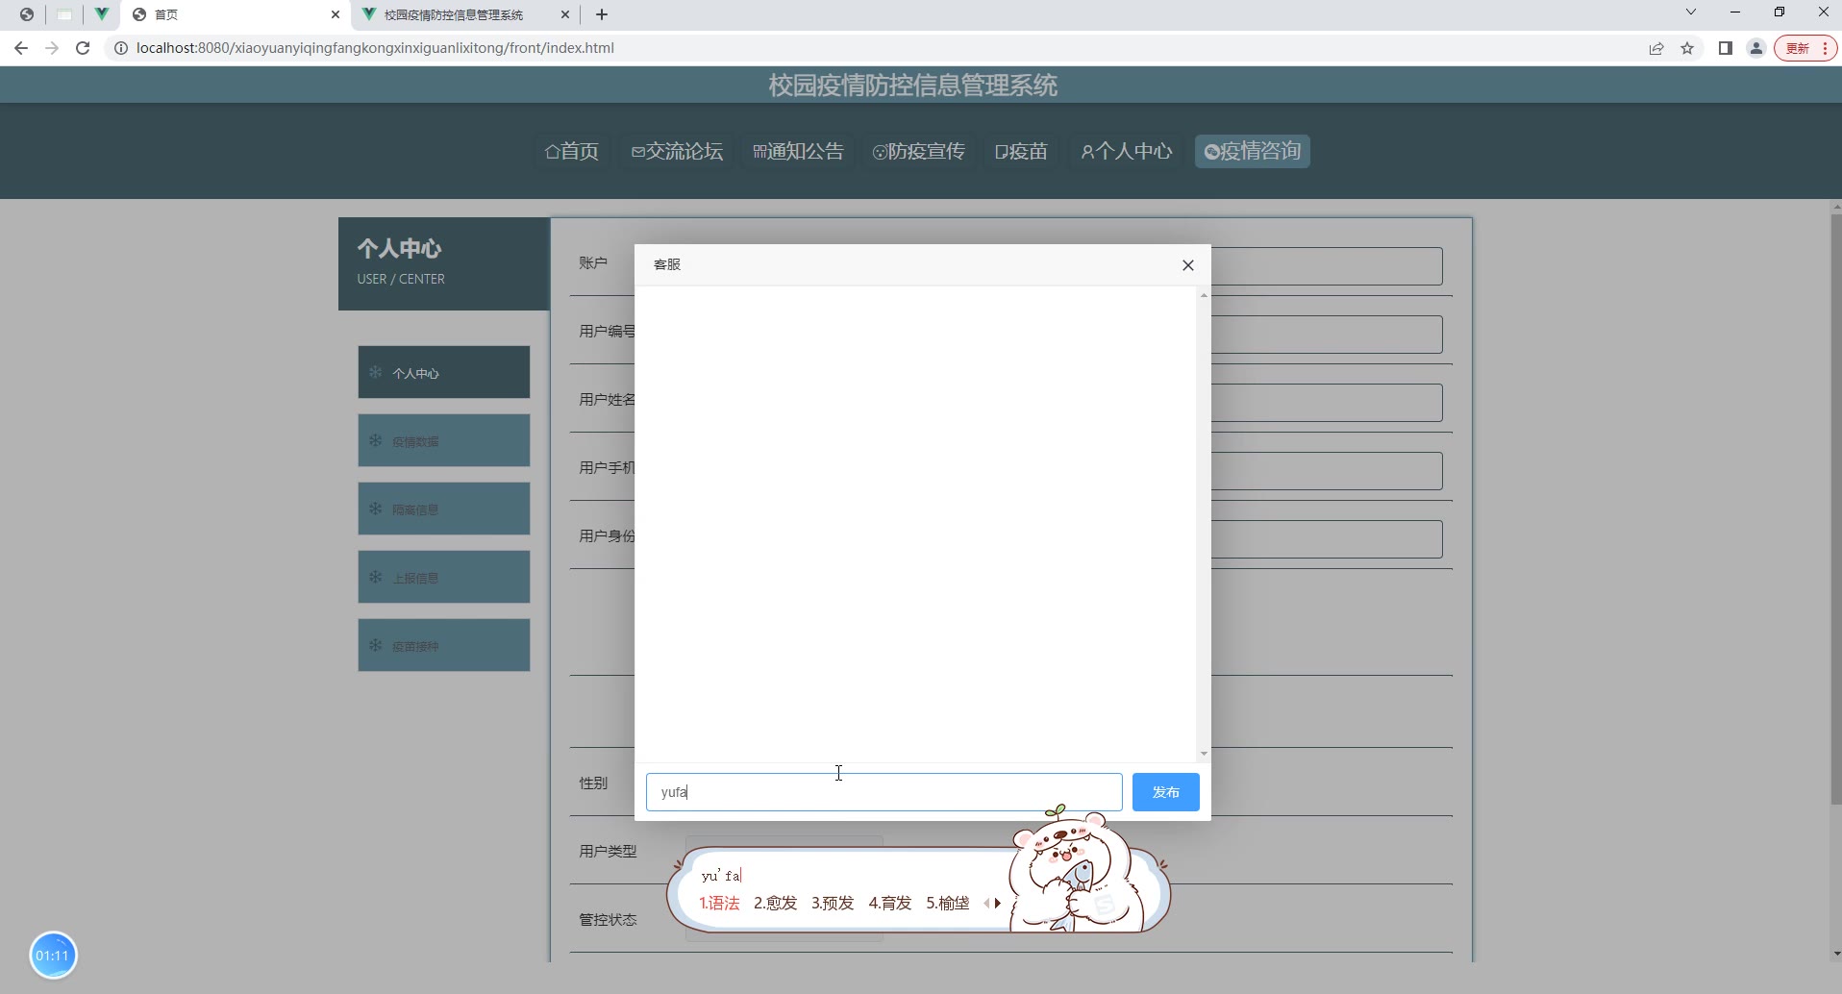This screenshot has width=1842, height=994.
Task: Click the blue 01:11 timer circle
Action: (x=53, y=956)
